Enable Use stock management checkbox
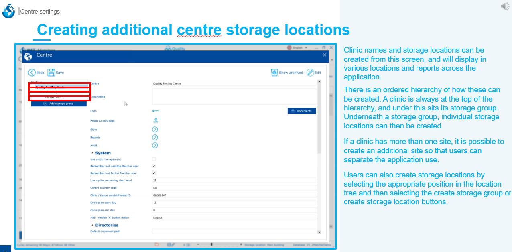Image resolution: width=512 pixels, height=252 pixels. point(154,159)
